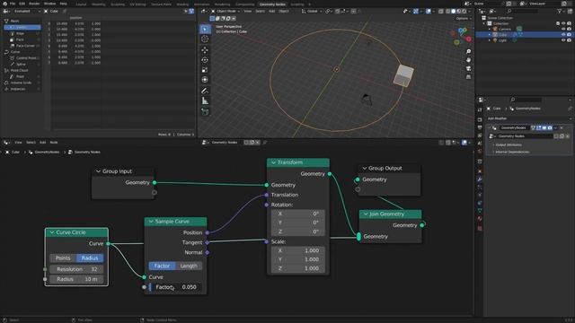Image resolution: width=575 pixels, height=323 pixels.
Task: Collapse the Join Geometry node chevron
Action: [366, 214]
